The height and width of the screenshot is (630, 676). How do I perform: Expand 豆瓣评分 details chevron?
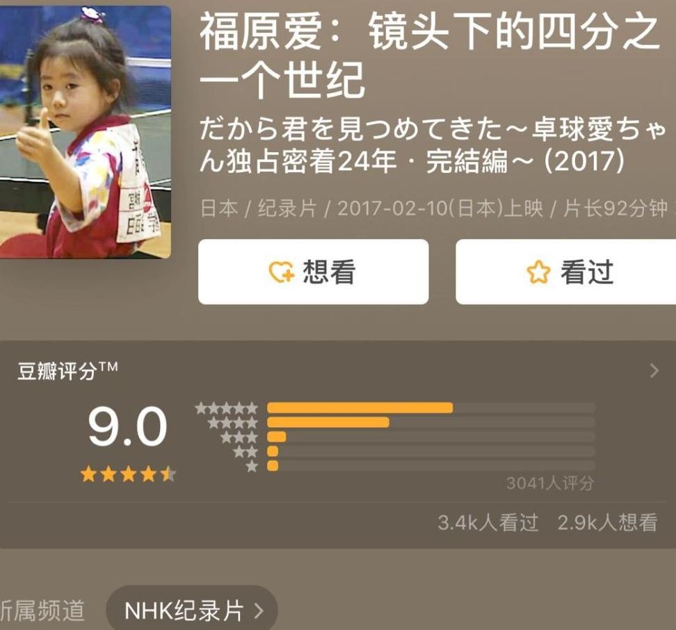pos(654,370)
